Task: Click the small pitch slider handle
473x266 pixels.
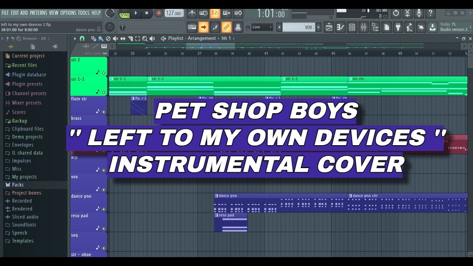Action: click(122, 27)
